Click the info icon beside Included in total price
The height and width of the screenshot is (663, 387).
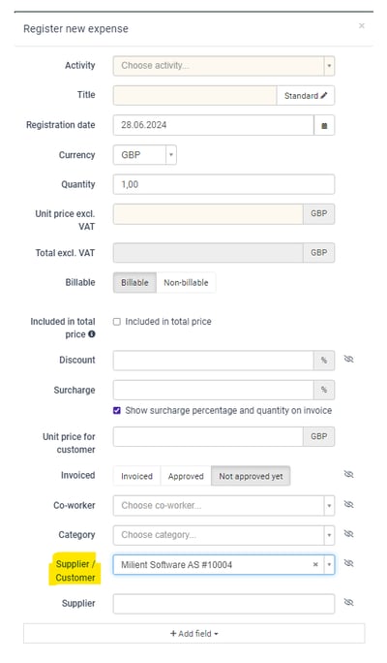click(92, 334)
